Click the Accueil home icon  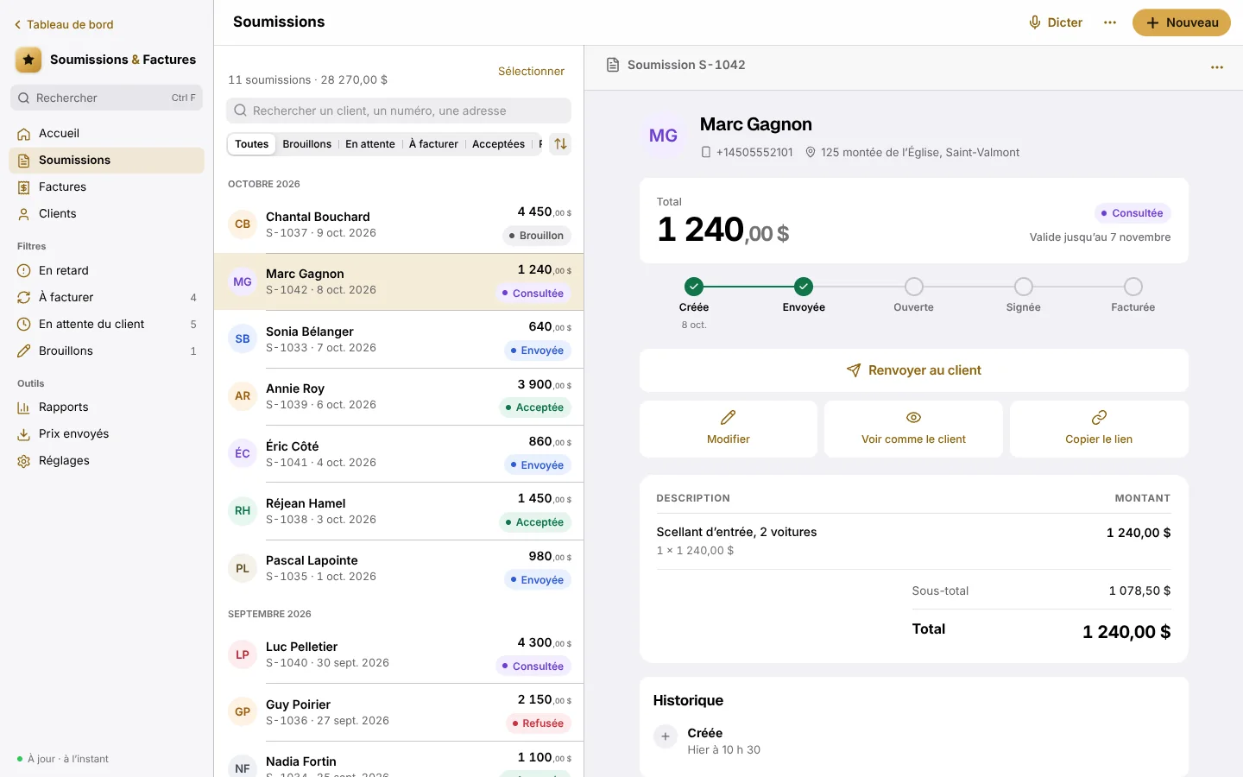point(24,134)
